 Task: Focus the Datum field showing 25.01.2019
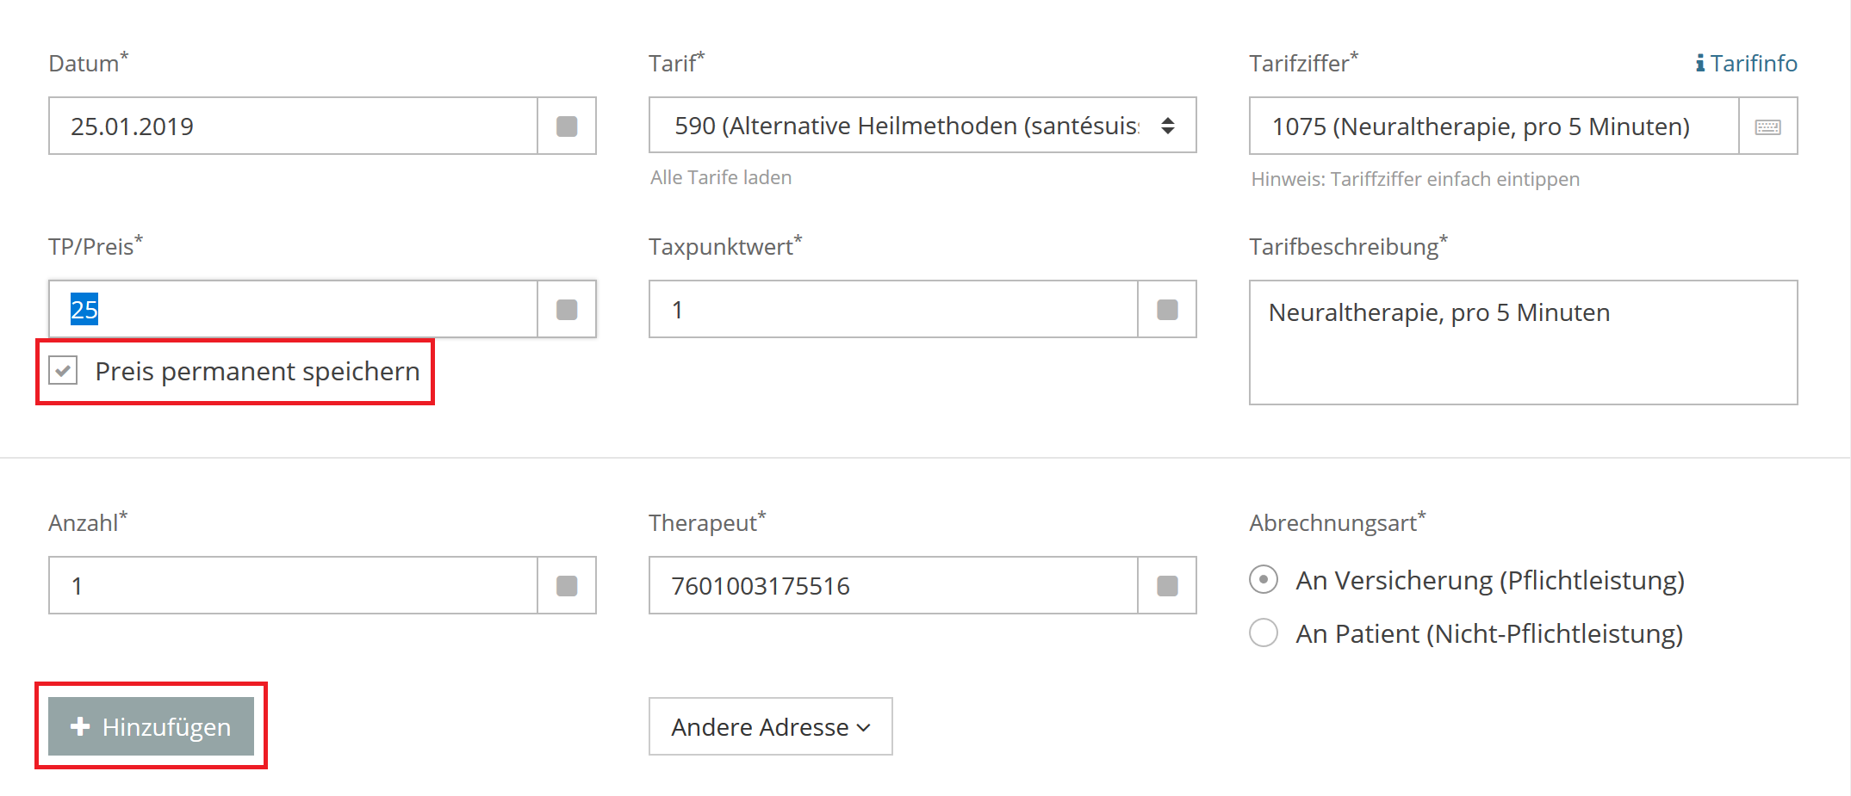pos(293,126)
